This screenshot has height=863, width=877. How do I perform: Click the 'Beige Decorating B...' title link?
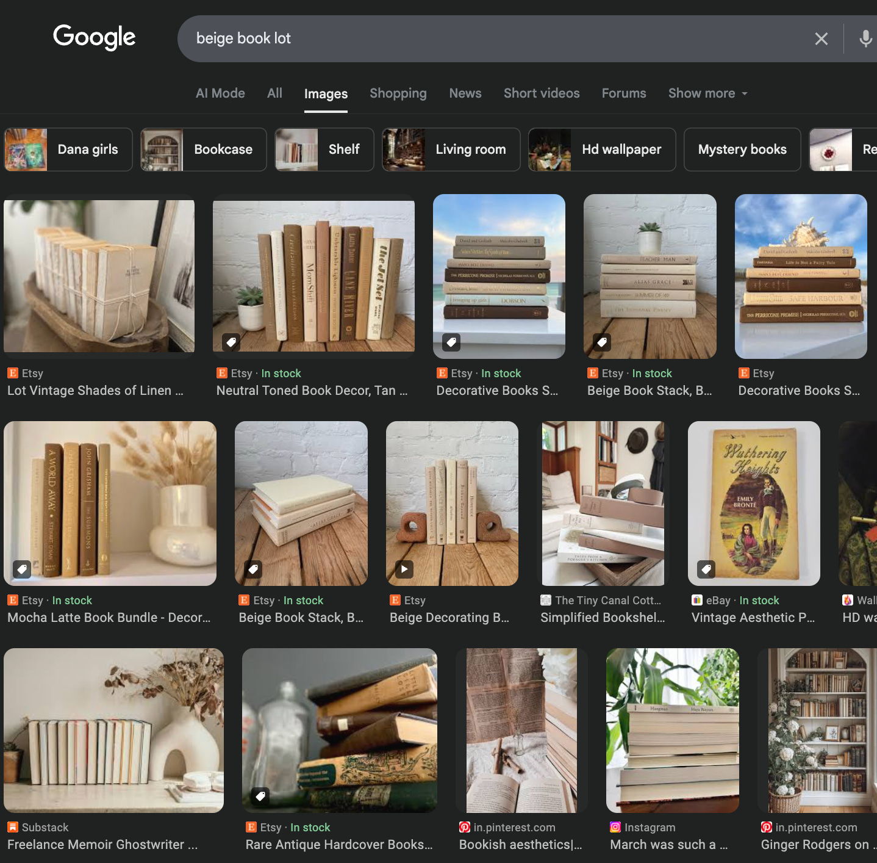click(449, 618)
